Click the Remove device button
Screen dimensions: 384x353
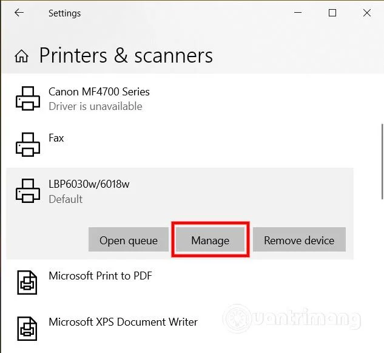(x=299, y=239)
